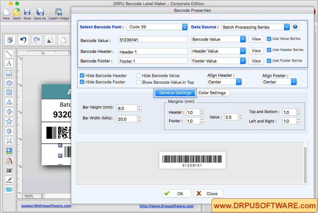
Task: Adjust the Bar Height stepper
Action: [139, 108]
